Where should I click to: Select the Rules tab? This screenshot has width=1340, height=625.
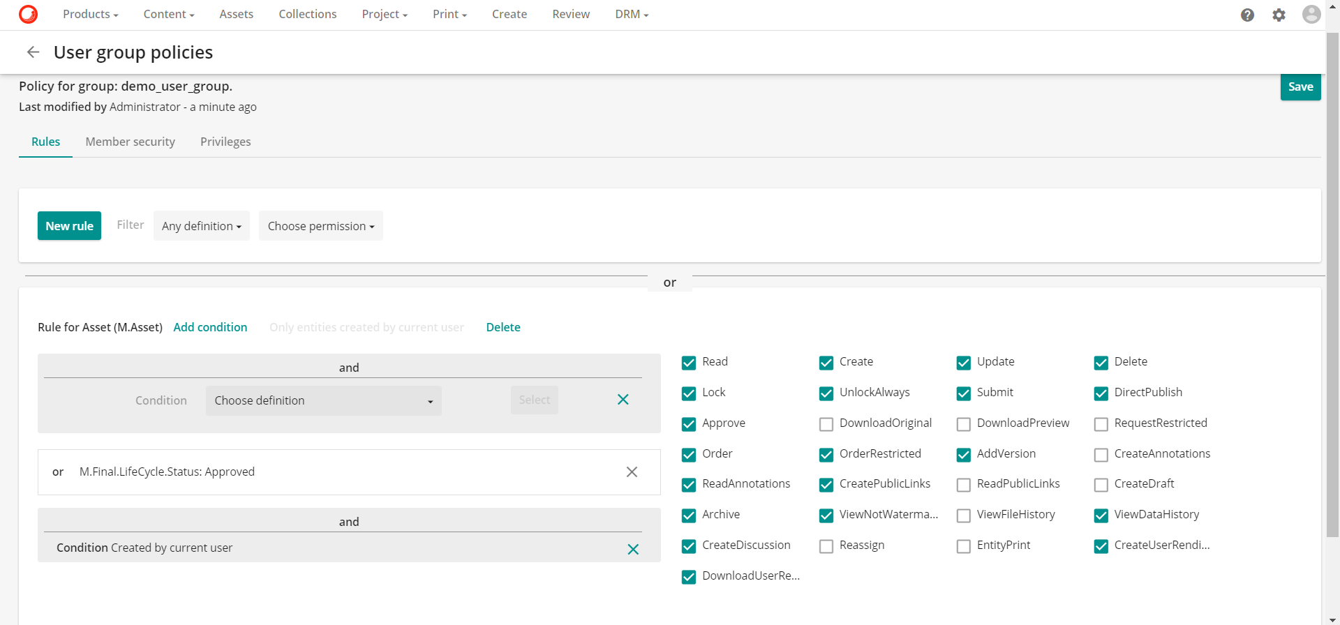[x=46, y=142]
